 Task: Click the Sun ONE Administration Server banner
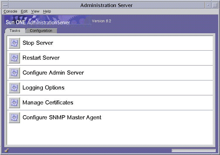(x=48, y=20)
